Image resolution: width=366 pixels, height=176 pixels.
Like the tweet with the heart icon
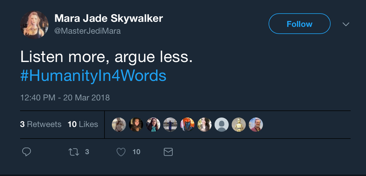click(121, 152)
